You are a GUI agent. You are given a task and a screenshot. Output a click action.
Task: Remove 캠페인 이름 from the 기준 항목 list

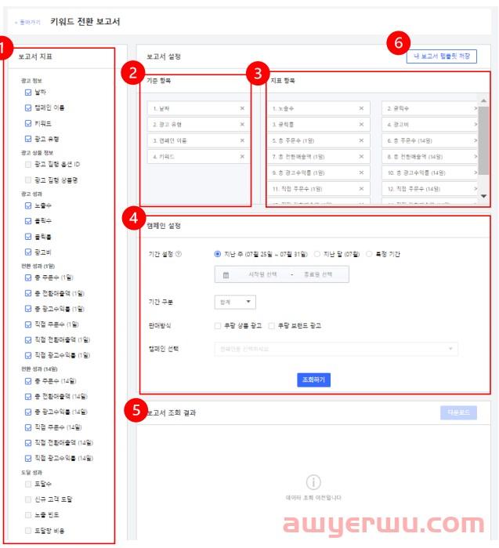click(x=242, y=140)
